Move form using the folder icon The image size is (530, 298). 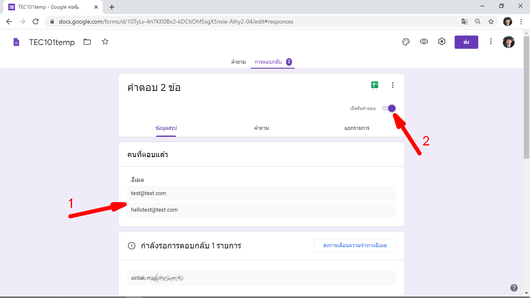coord(87,42)
